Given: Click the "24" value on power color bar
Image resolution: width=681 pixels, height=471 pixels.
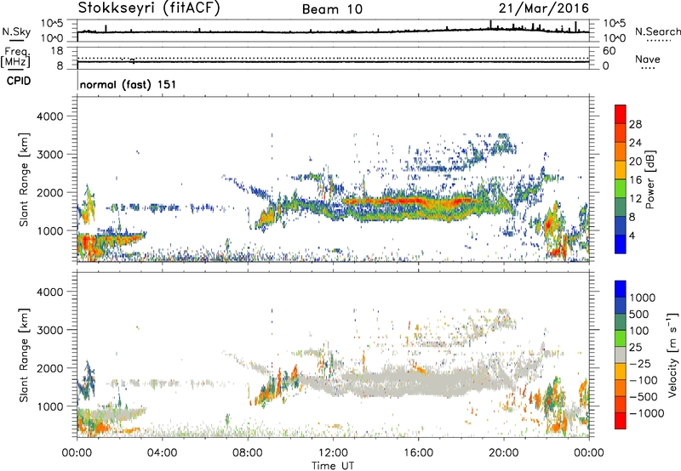Looking at the screenshot, I should [x=635, y=143].
